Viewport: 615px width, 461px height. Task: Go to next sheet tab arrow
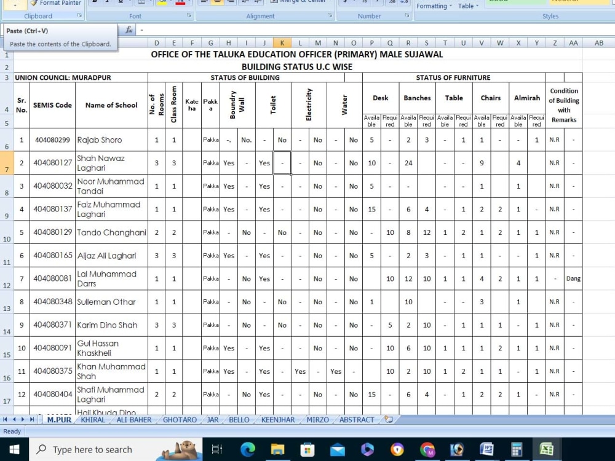click(23, 419)
